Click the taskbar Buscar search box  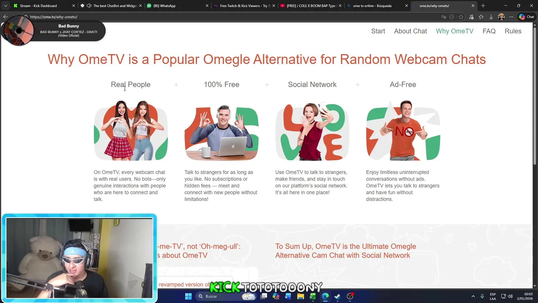(227, 296)
